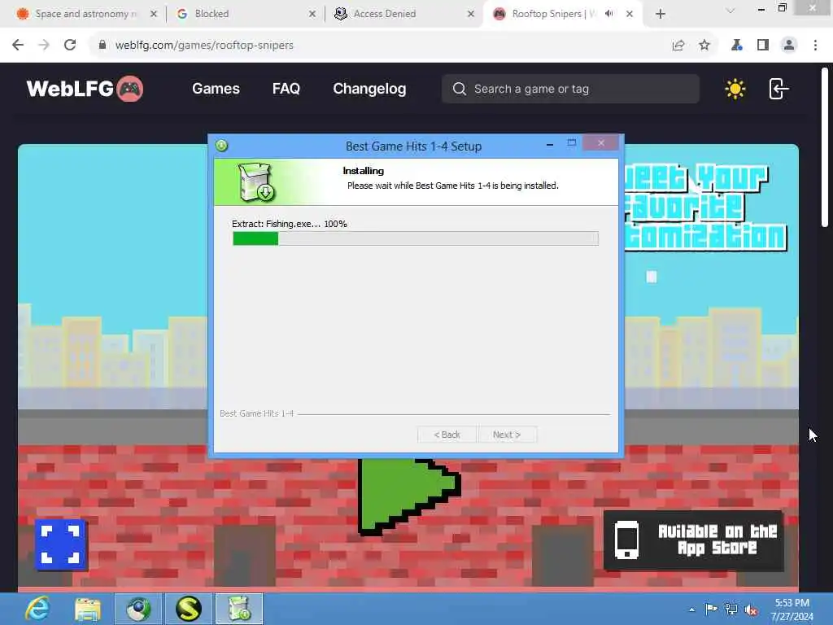Reload the Rooftop Snipers page

(x=70, y=46)
